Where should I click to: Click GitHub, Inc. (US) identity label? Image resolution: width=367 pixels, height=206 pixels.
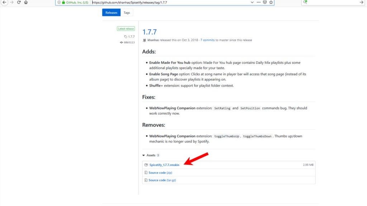click(77, 3)
